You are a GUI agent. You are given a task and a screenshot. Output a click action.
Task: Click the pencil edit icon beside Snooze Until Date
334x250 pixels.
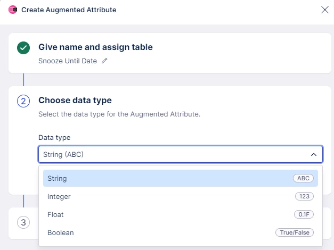coord(104,61)
